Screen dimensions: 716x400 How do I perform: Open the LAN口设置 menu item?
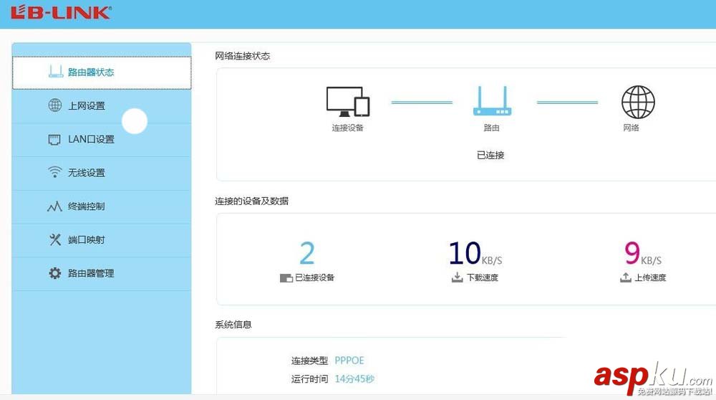(x=102, y=140)
